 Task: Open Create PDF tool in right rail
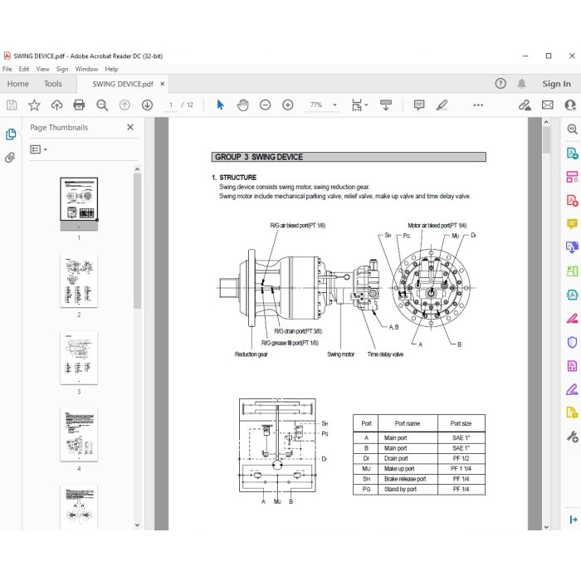click(572, 201)
